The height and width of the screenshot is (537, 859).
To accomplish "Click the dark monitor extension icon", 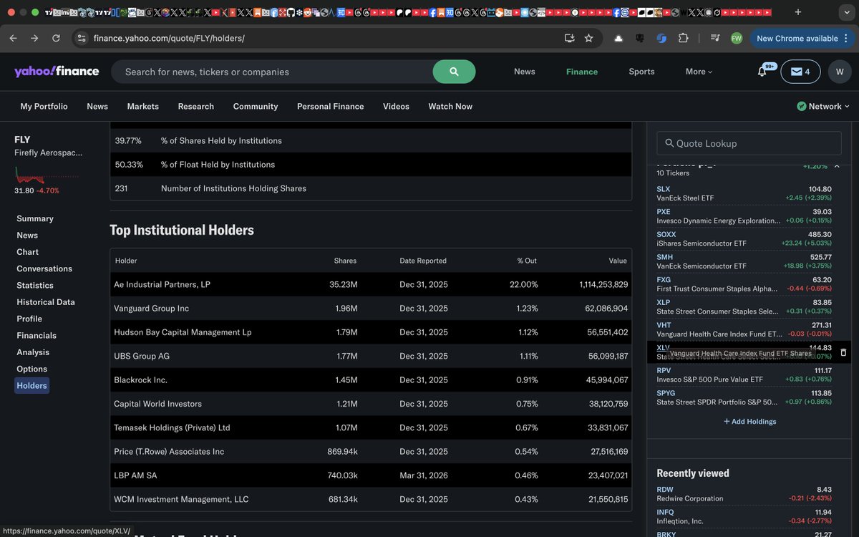I will tap(640, 38).
